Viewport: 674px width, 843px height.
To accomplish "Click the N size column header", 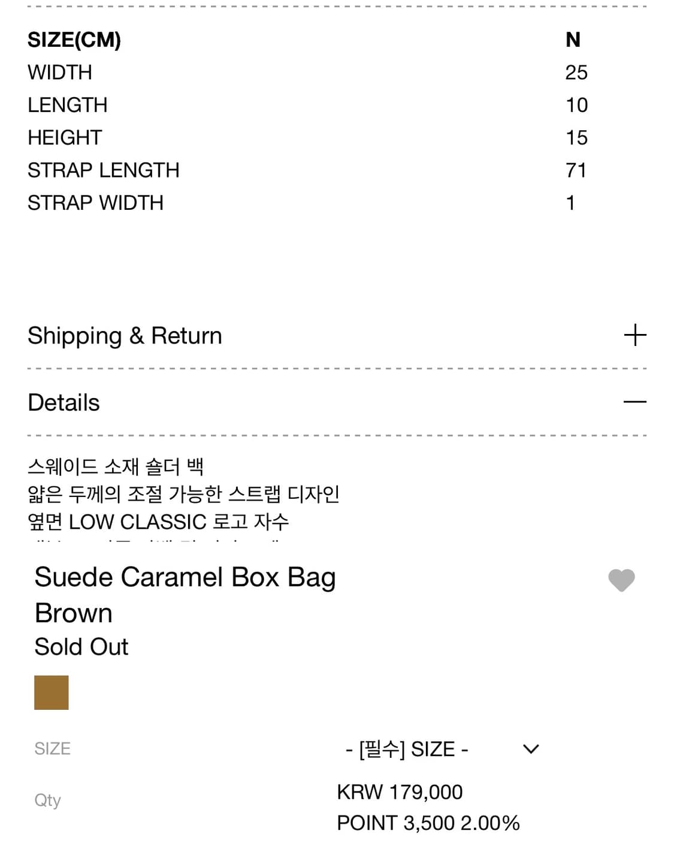I will click(573, 40).
